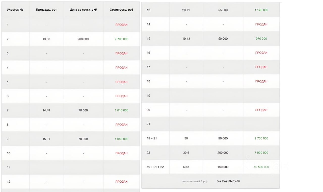Click the ПРОДАН status of plot 1
Viewport: 323px width, 192px height.
[121, 25]
